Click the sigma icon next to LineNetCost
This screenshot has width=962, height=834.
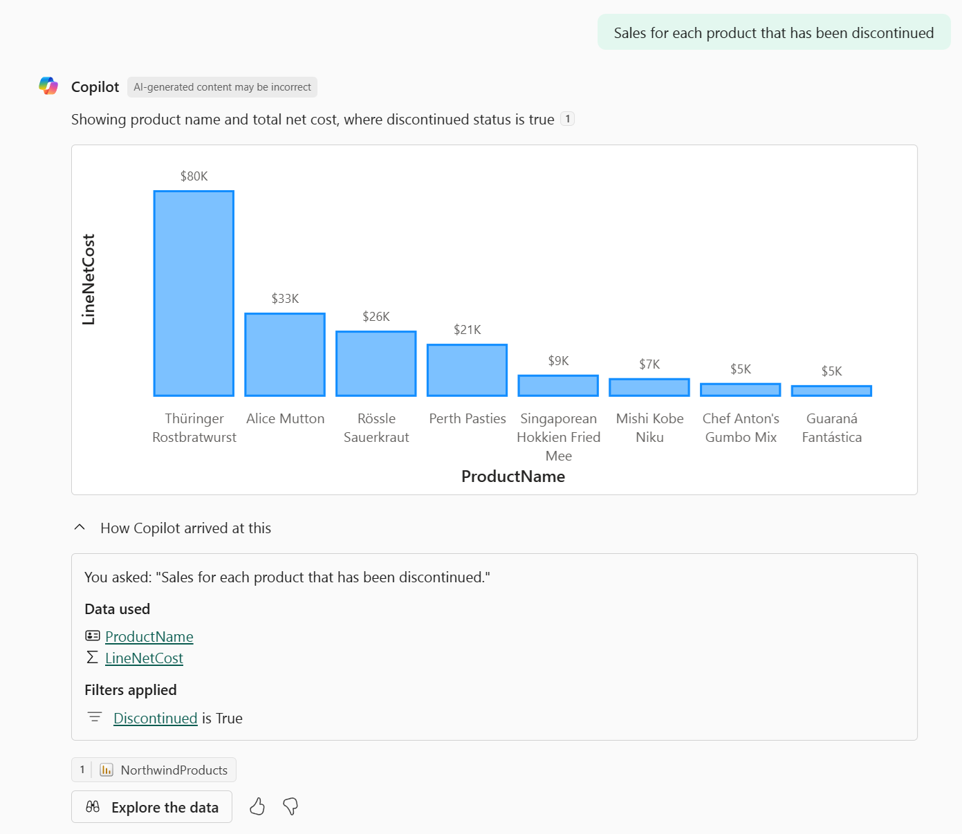pos(92,658)
